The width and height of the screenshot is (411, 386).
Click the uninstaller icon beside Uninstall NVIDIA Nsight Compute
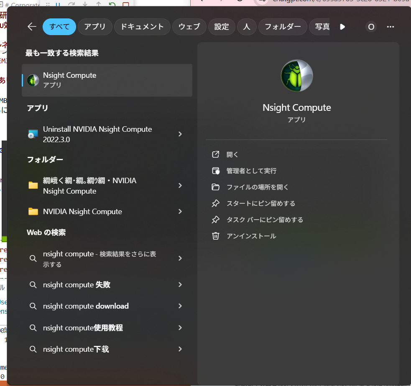click(33, 134)
